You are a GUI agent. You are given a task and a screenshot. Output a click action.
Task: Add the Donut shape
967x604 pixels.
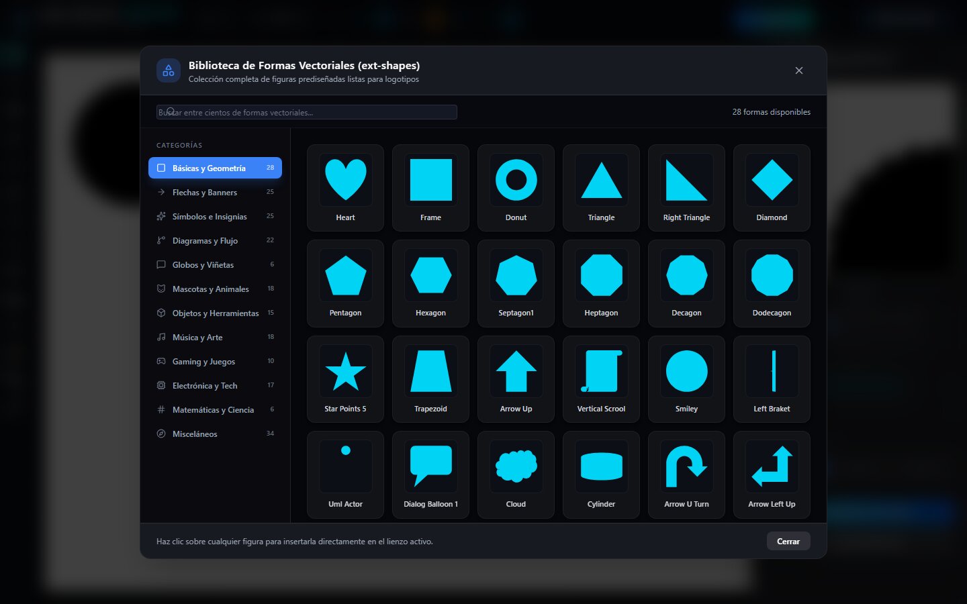click(x=516, y=188)
